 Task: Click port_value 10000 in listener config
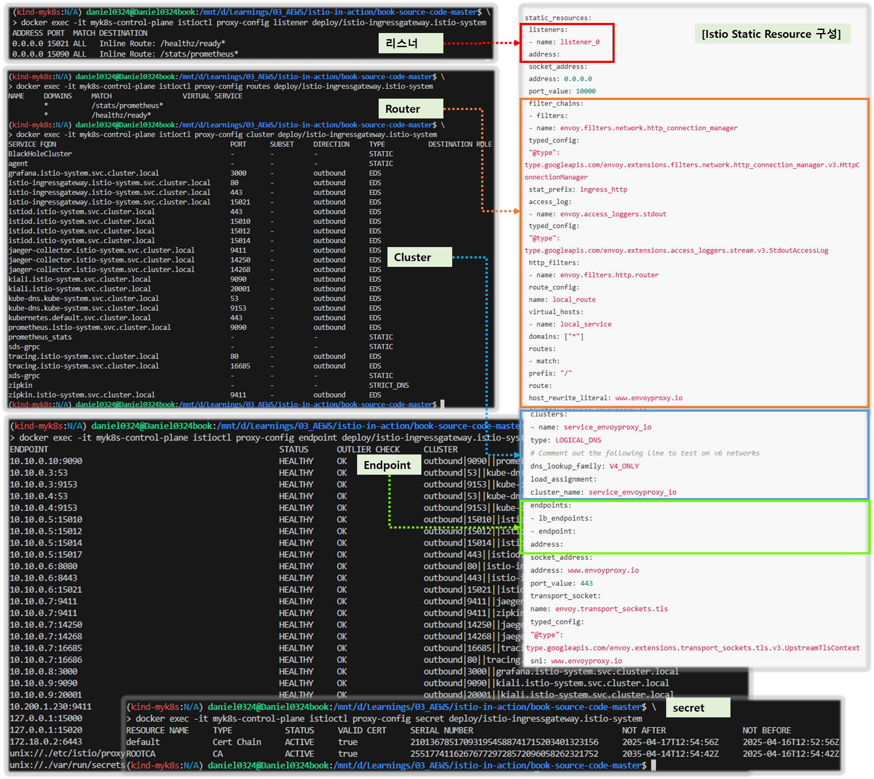click(x=586, y=91)
